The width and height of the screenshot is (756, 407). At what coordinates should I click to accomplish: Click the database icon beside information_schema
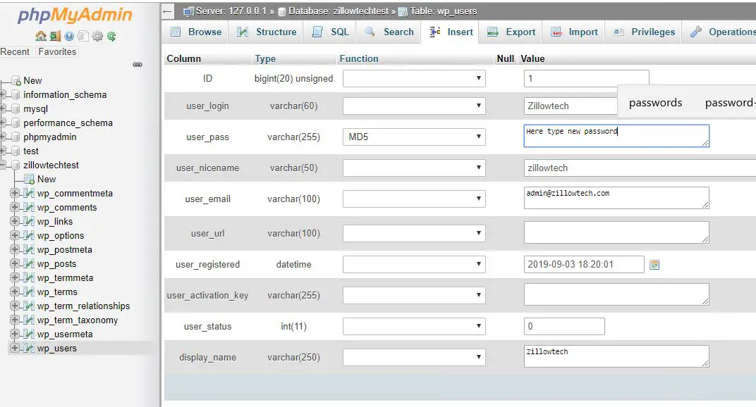pos(16,94)
